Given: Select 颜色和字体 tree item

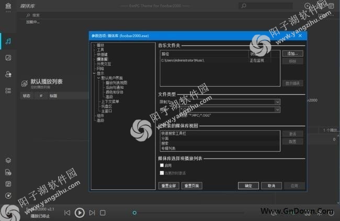Looking at the screenshot, I should (x=115, y=92).
